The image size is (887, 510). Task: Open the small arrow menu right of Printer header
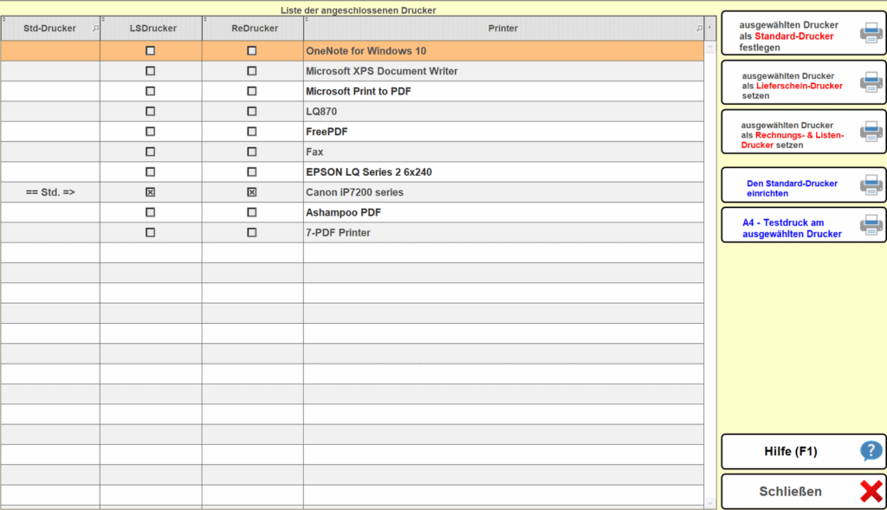(x=710, y=28)
